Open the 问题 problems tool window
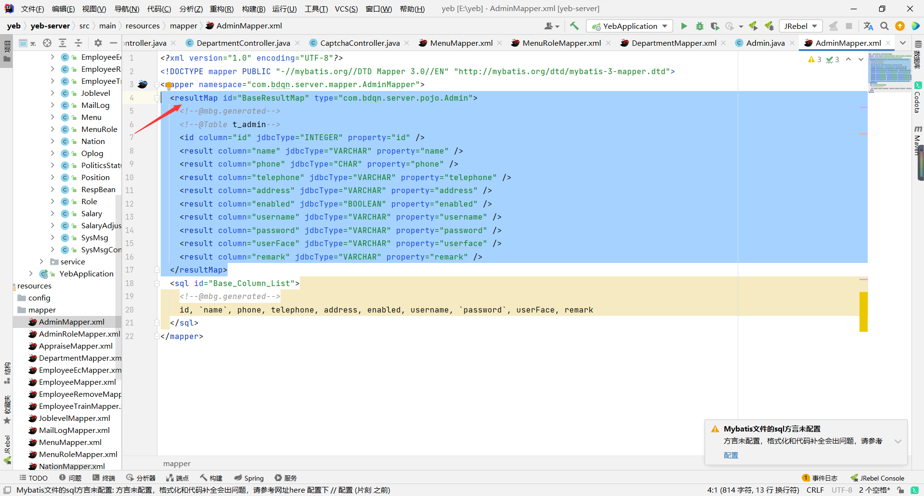 (70, 478)
